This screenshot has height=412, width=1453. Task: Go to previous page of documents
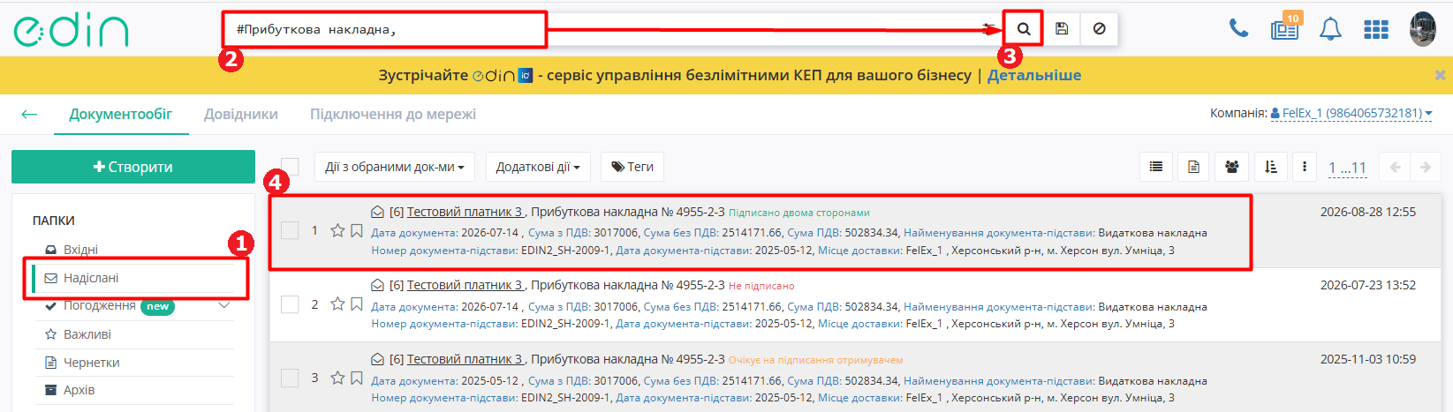tap(1396, 167)
